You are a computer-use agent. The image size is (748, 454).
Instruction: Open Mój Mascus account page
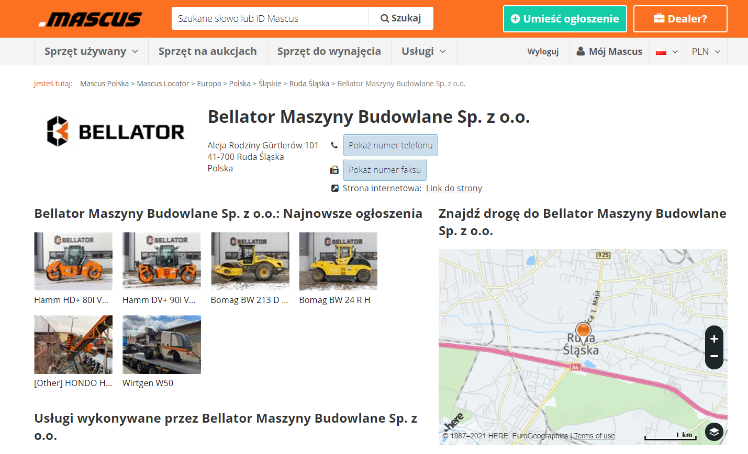click(609, 52)
